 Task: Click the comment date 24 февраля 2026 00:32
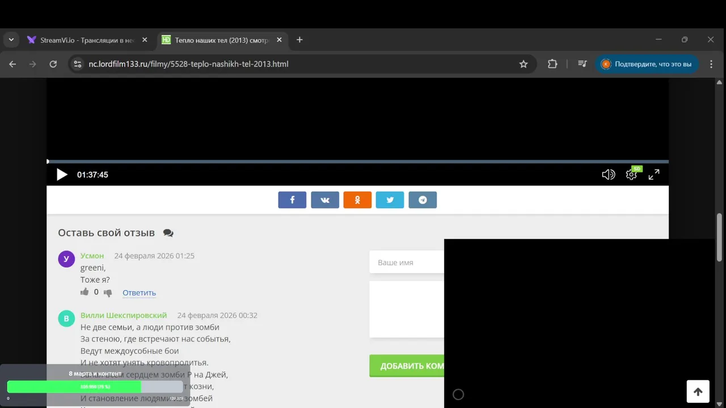click(217, 315)
